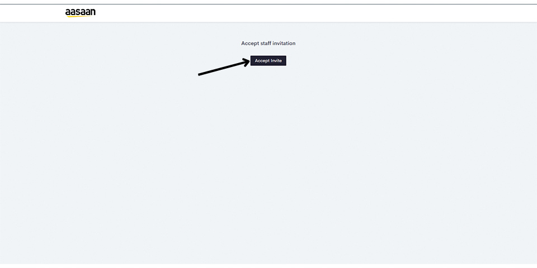Go to the home page via aasaan wordmark

(x=81, y=12)
